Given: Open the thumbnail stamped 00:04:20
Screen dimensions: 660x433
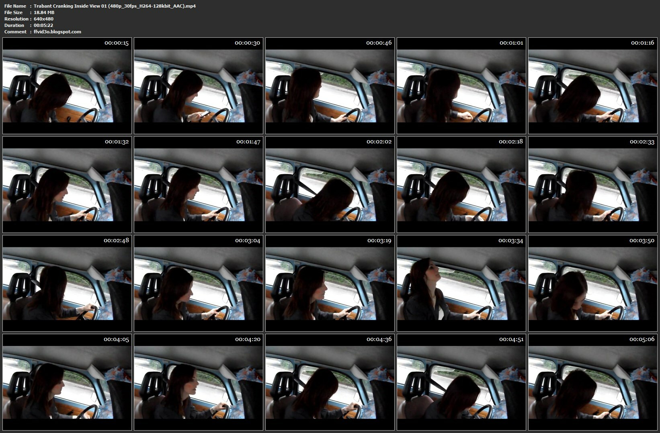Looking at the screenshot, I should coord(199,382).
